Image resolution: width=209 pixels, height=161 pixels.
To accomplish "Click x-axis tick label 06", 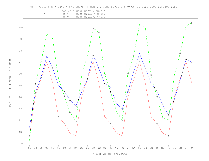I will (41, 148).
